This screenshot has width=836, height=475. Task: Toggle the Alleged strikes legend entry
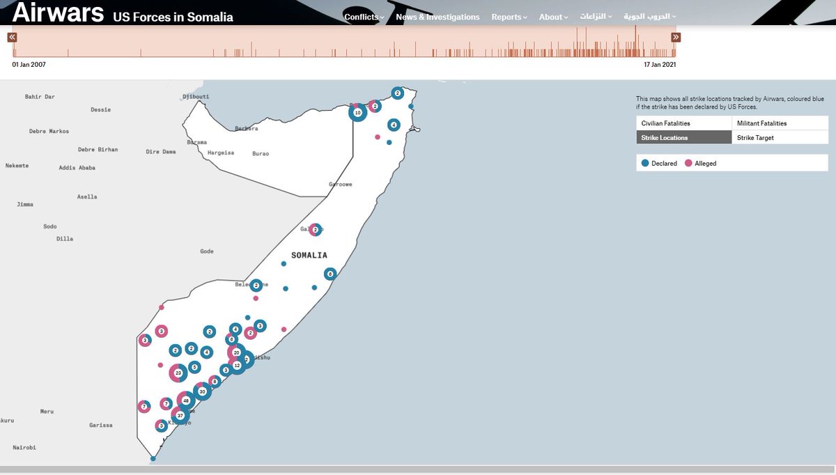pos(702,163)
